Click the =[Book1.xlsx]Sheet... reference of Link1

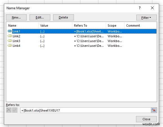(x=89, y=31)
